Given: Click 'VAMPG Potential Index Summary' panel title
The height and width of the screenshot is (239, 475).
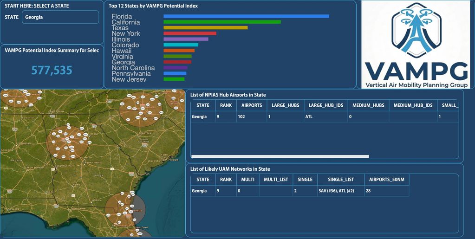Looking at the screenshot, I should 52,50.
